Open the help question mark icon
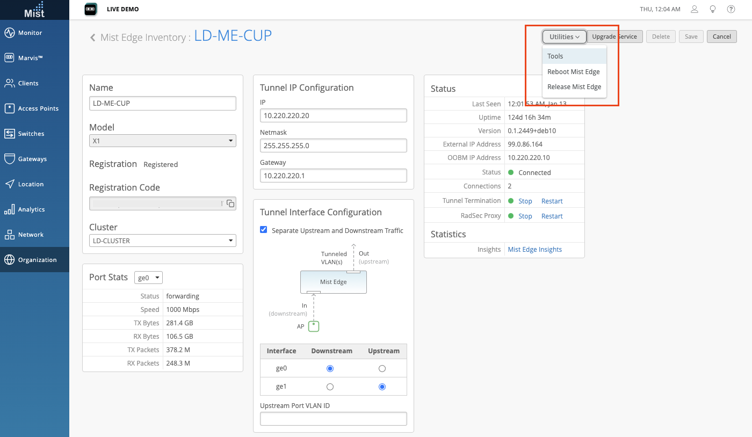The image size is (752, 437). tap(731, 9)
